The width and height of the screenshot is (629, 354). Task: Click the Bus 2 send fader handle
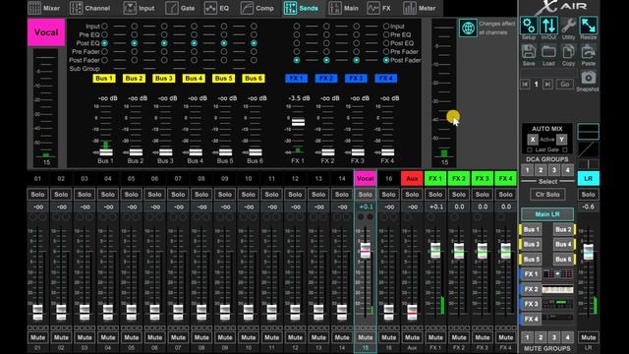pyautogui.click(x=136, y=152)
